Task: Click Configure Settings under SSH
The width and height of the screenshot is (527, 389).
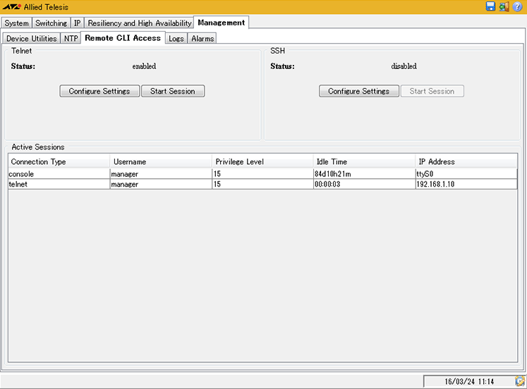Action: (x=358, y=91)
